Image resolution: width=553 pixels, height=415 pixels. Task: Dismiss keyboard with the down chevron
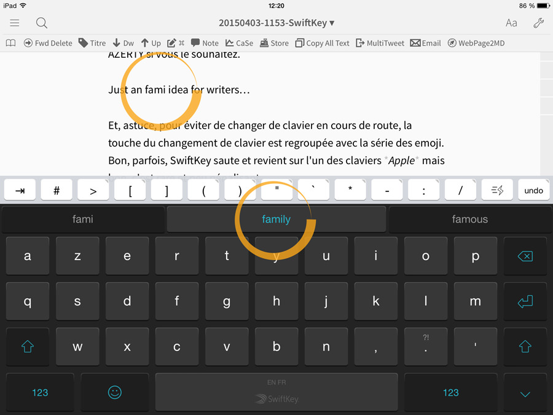(x=525, y=392)
